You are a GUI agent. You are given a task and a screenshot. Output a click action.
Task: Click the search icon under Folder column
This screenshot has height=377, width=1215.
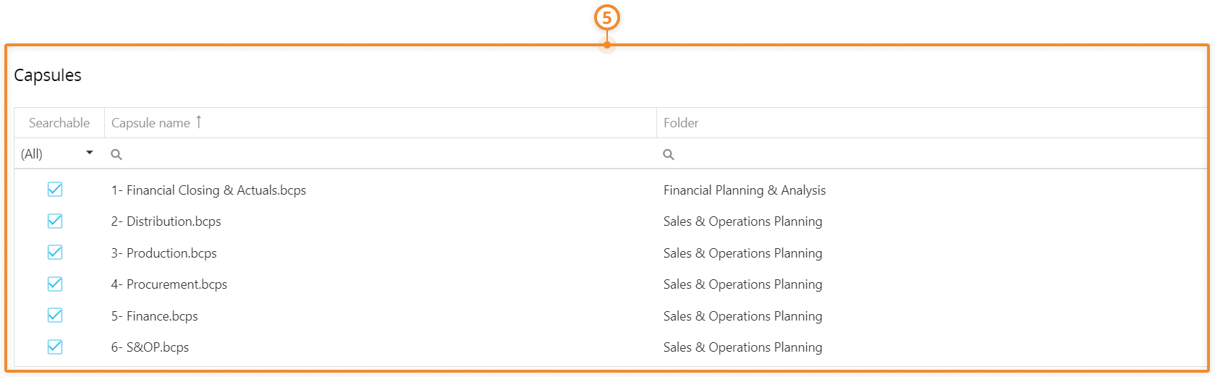(x=669, y=154)
